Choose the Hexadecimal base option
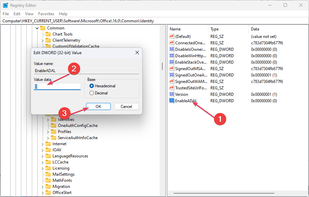The width and height of the screenshot is (309, 197). [x=91, y=86]
